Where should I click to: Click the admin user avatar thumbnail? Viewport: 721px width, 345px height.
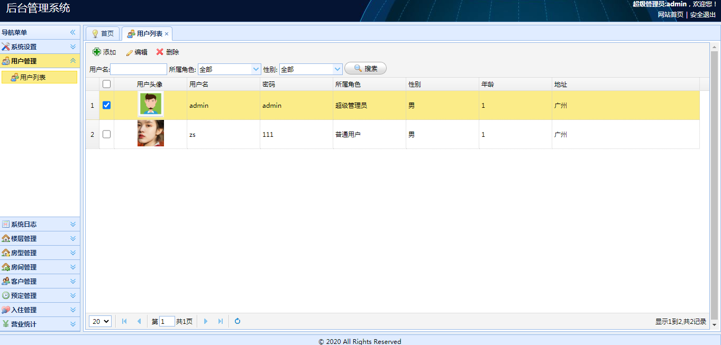click(151, 104)
